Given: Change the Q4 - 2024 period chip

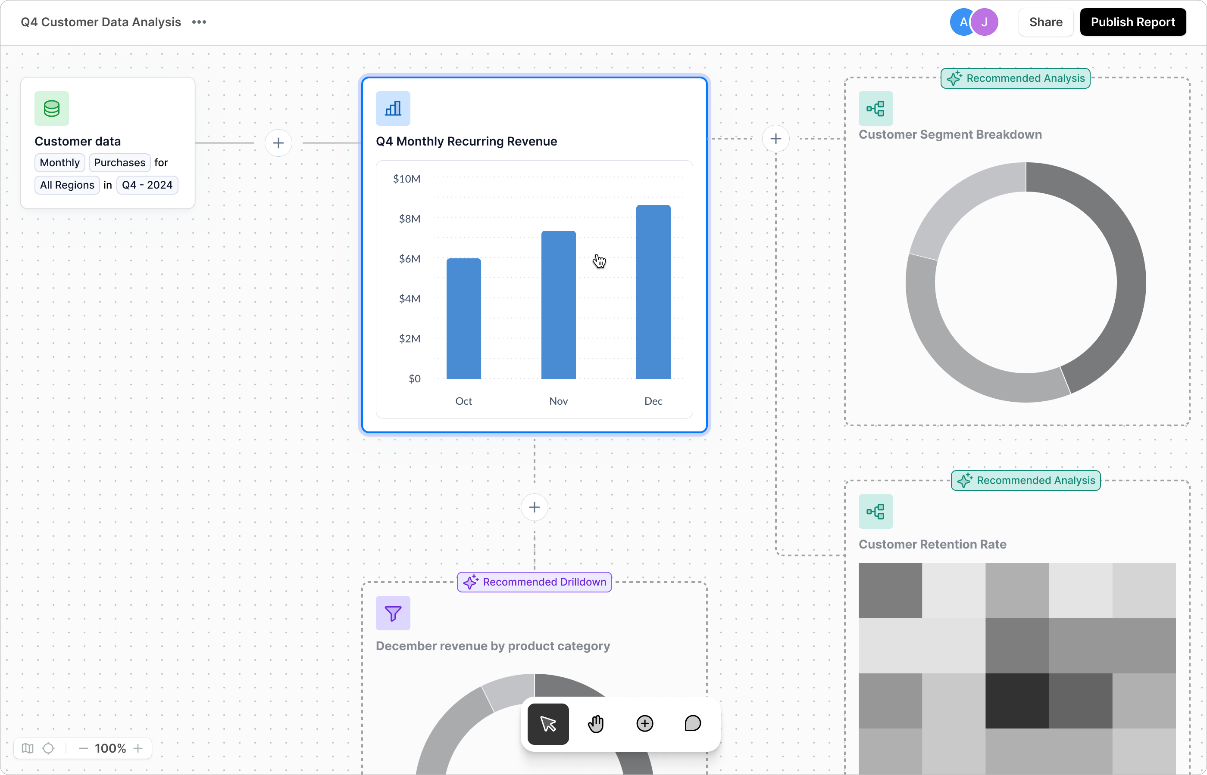Looking at the screenshot, I should tap(147, 185).
